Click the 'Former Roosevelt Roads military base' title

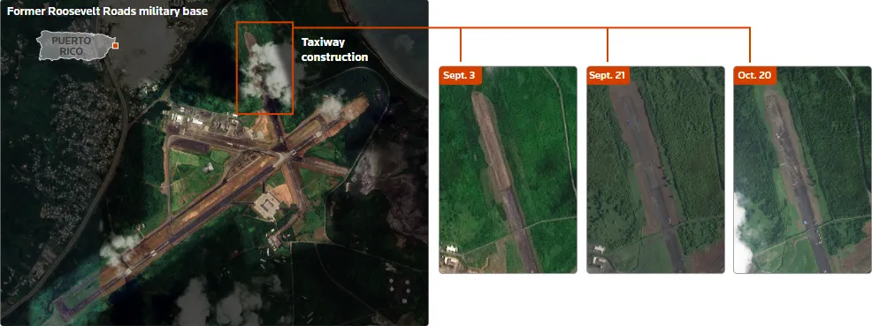(x=107, y=11)
